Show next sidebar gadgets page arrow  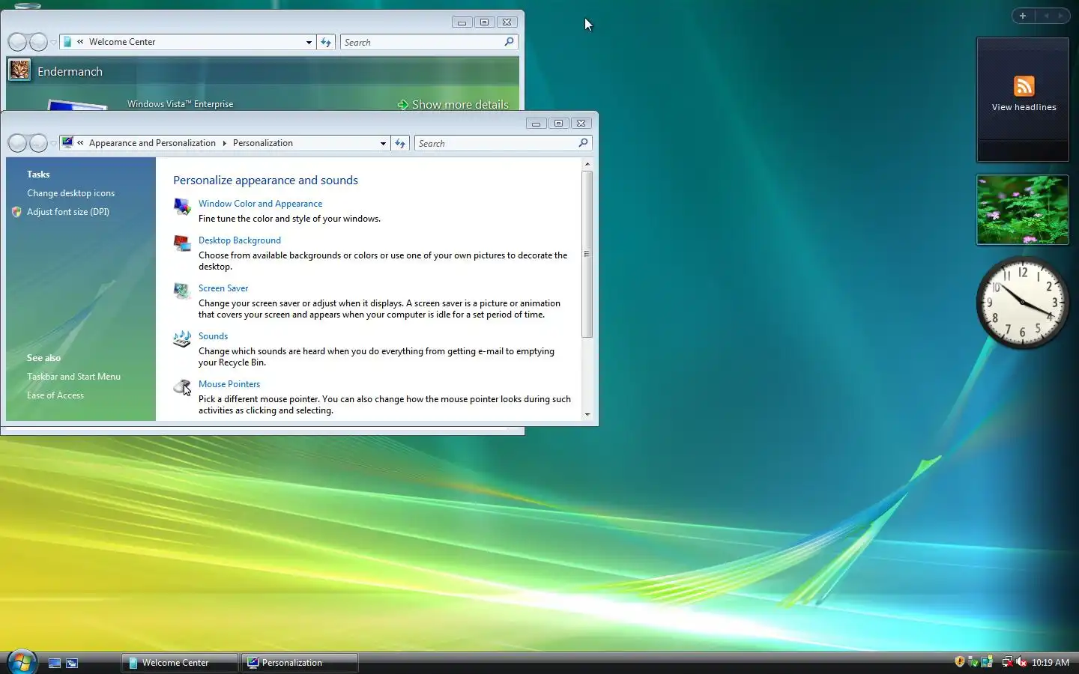1060,15
